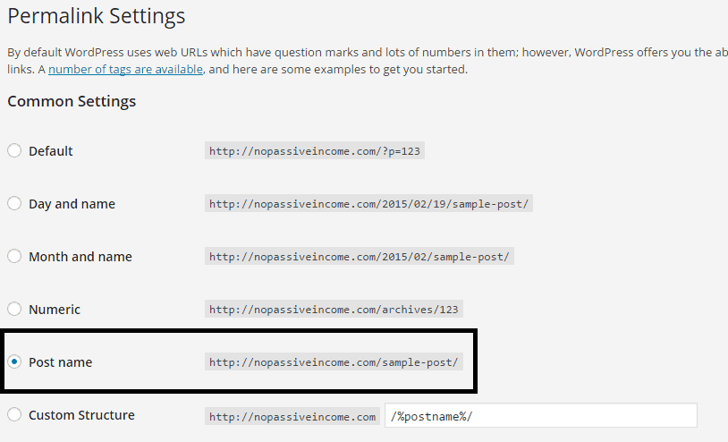Click the selected Post name radio button

tap(14, 362)
